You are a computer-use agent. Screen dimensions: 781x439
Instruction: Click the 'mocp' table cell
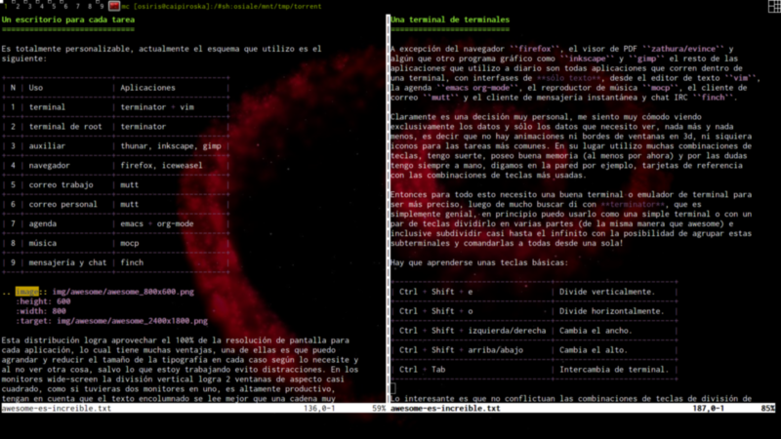click(130, 243)
